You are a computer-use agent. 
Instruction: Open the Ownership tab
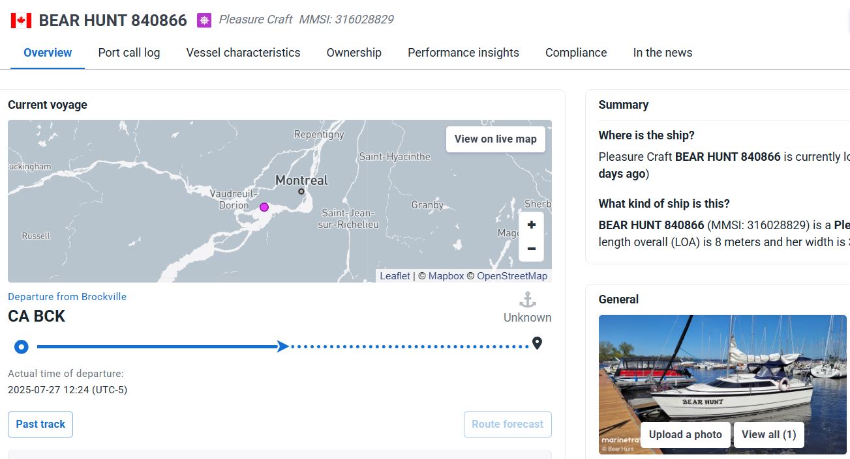pos(354,53)
